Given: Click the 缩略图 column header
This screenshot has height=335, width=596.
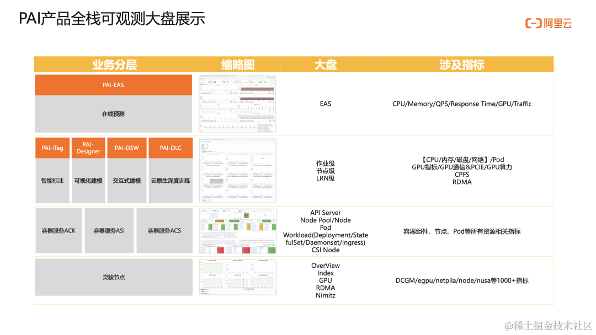Looking at the screenshot, I should pyautogui.click(x=237, y=65).
